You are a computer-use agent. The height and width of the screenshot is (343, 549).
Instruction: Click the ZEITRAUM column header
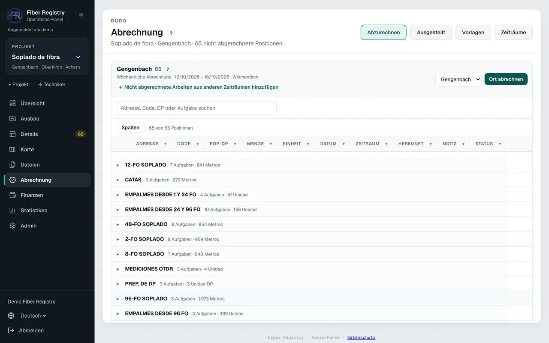coord(368,144)
